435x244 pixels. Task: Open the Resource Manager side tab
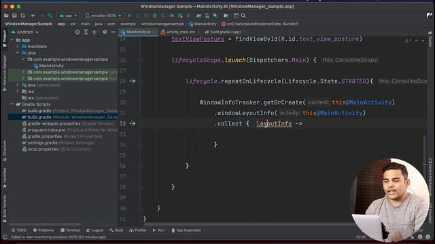5,73
